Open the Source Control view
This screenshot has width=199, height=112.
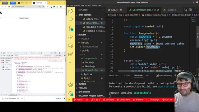(71, 28)
